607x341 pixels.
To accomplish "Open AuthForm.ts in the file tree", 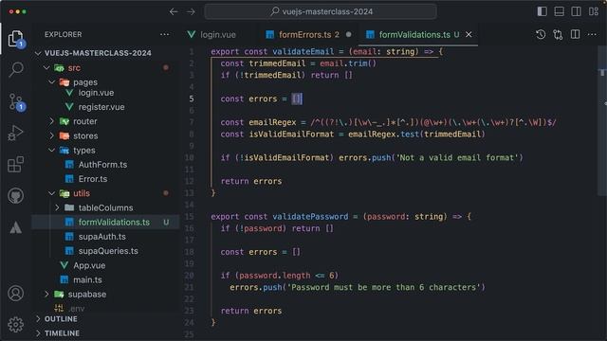I will [x=102, y=164].
